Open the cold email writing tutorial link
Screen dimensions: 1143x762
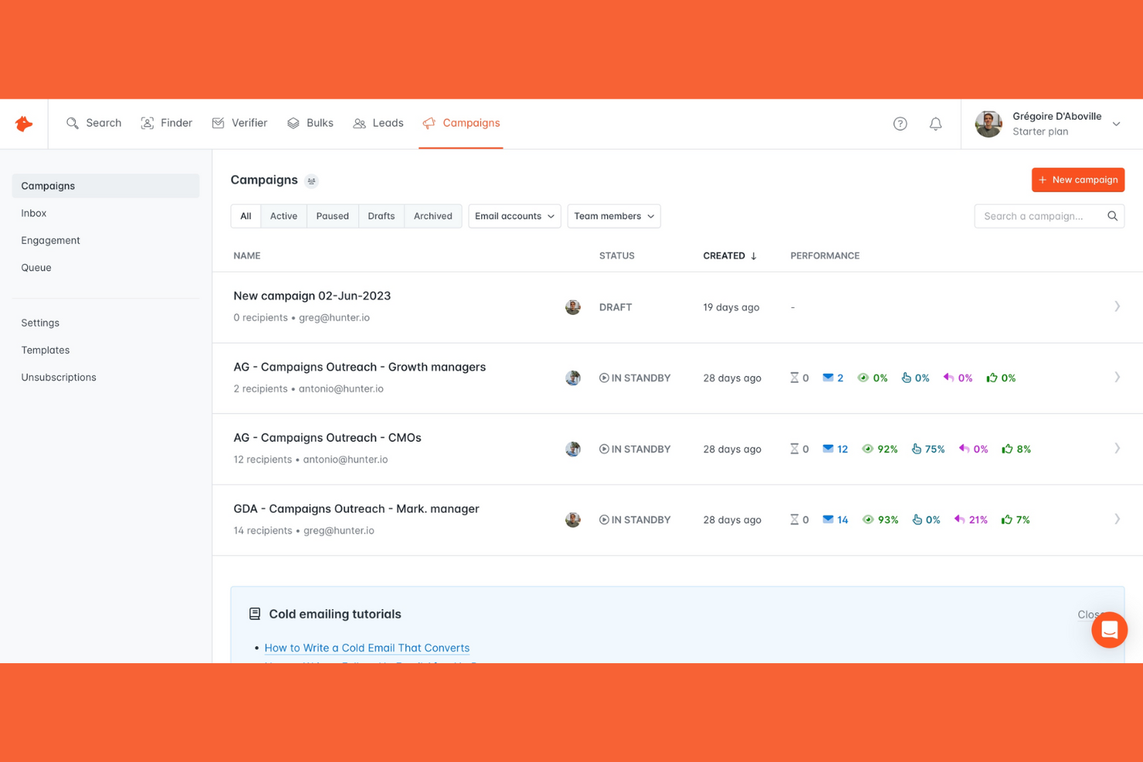pyautogui.click(x=367, y=648)
